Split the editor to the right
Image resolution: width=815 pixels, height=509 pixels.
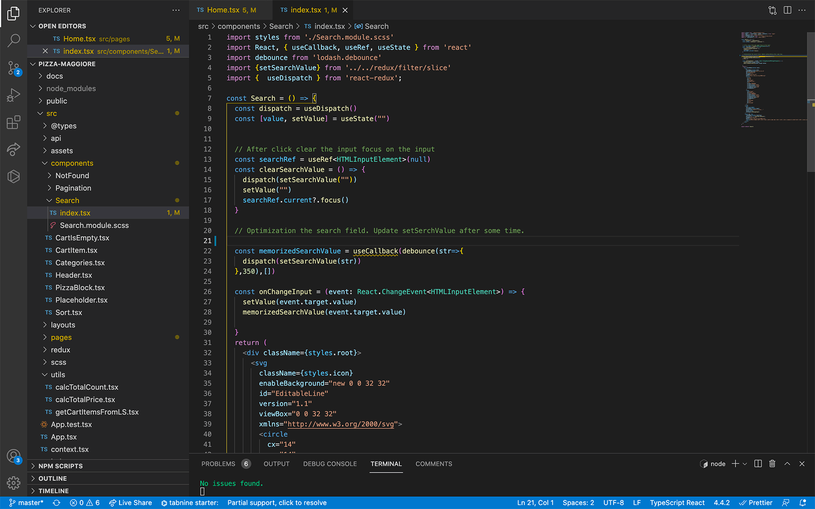[787, 10]
